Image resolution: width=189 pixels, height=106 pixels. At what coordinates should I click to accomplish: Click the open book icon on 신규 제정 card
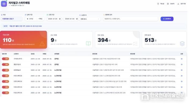click(x=88, y=43)
